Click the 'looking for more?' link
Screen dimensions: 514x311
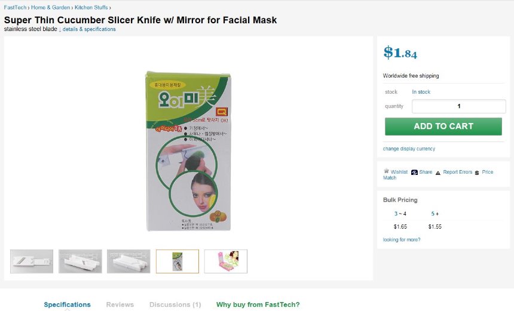click(402, 240)
